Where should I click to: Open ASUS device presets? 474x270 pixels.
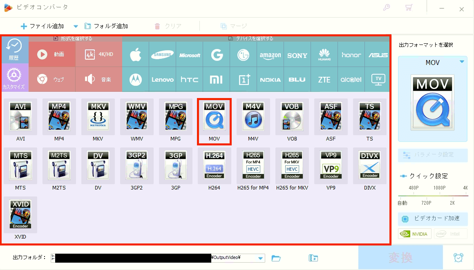coord(378,54)
